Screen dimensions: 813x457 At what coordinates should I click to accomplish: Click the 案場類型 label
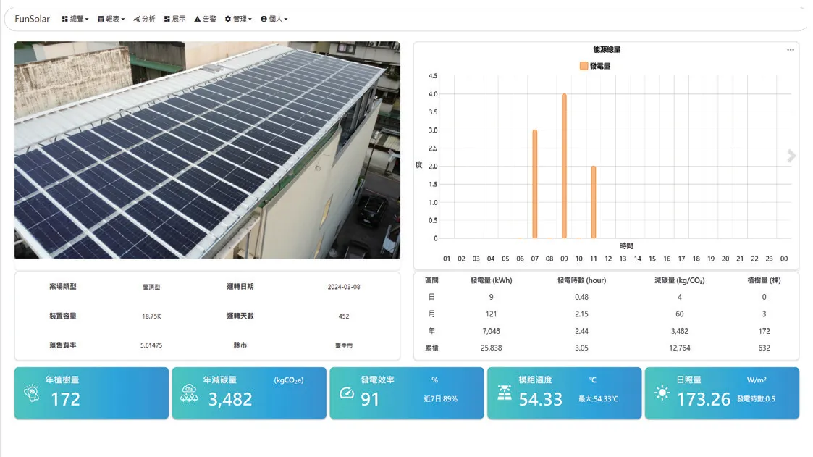click(x=63, y=286)
